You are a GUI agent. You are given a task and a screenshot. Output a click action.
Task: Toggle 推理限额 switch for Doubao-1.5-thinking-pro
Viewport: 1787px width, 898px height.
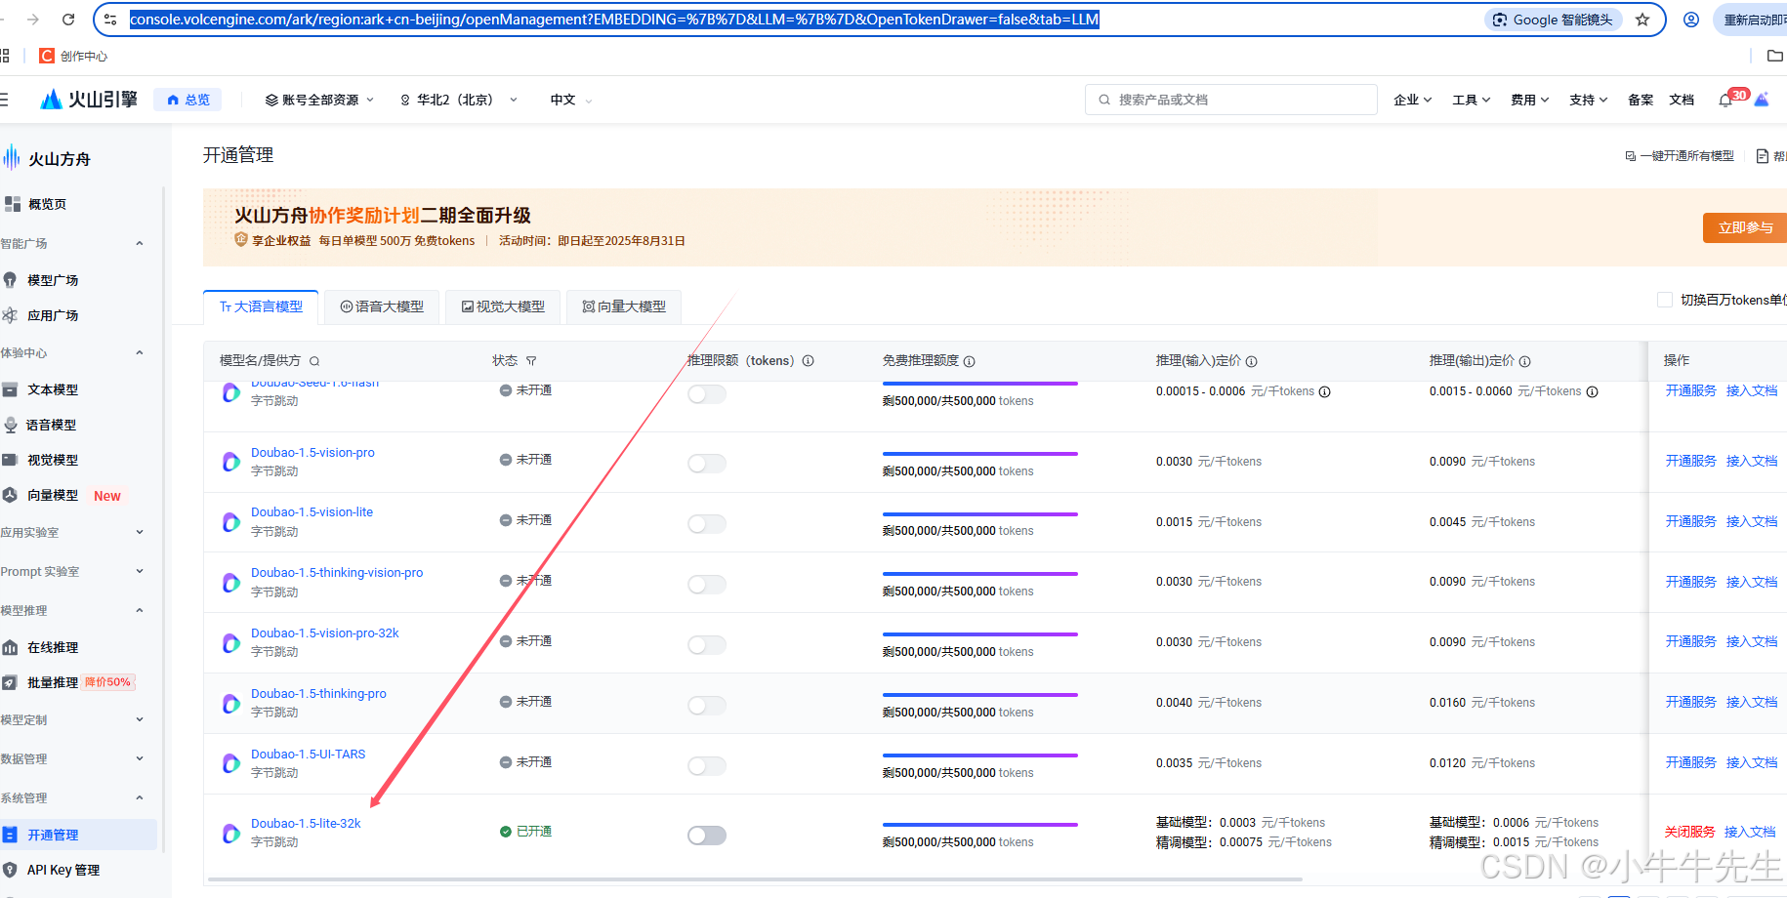tap(707, 706)
